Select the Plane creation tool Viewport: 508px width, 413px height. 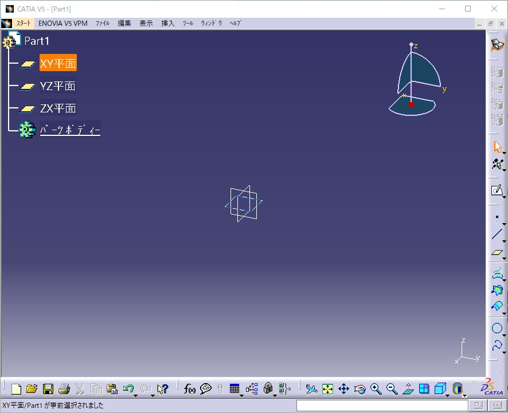(x=497, y=252)
